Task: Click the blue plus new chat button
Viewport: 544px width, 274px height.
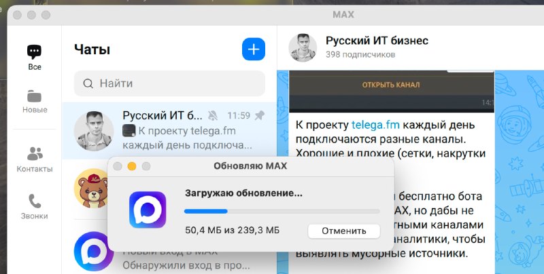Action: click(254, 49)
